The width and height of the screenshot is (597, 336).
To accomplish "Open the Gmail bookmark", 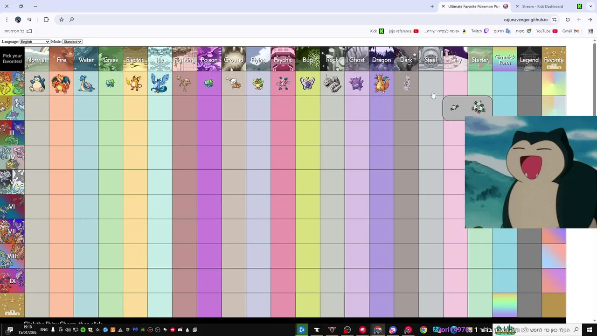I will pos(570,31).
